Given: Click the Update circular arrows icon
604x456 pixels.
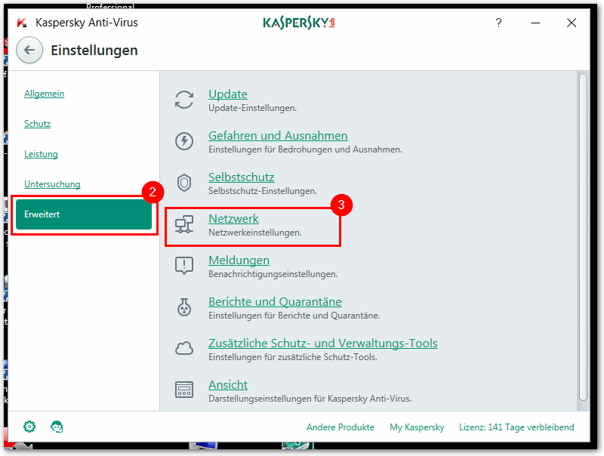Looking at the screenshot, I should coord(184,100).
